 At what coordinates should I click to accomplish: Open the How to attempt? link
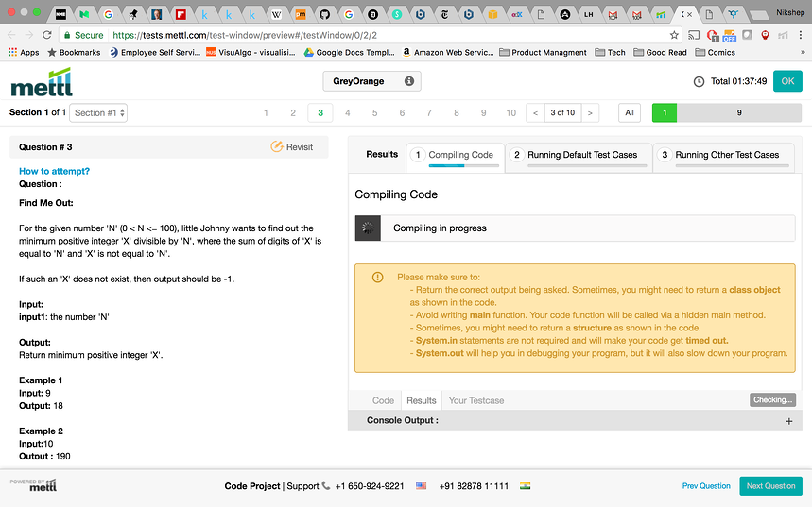[x=55, y=171]
